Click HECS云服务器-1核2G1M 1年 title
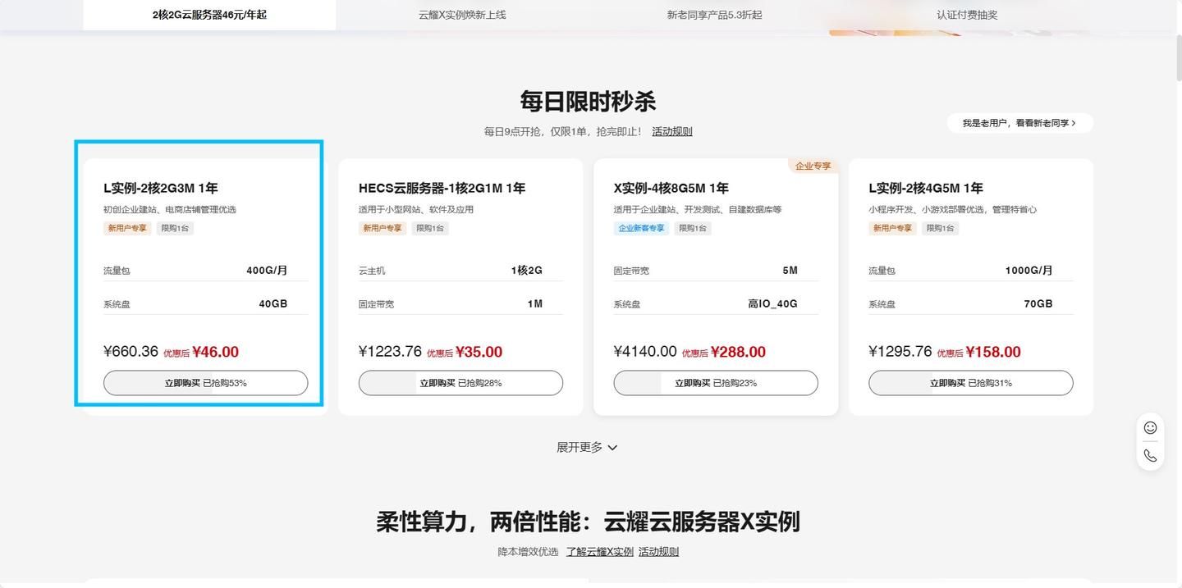 point(442,188)
